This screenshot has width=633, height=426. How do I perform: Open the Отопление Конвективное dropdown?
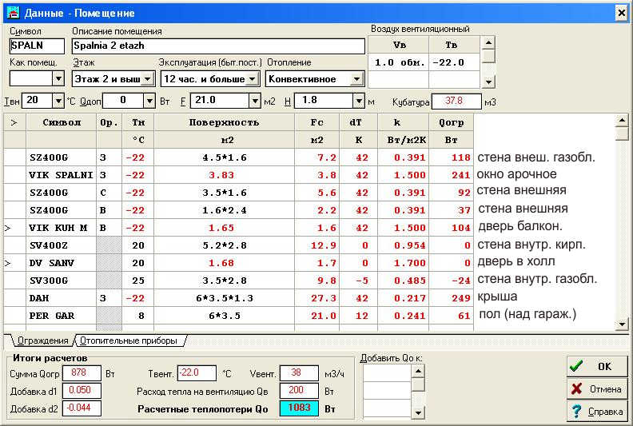[x=357, y=79]
